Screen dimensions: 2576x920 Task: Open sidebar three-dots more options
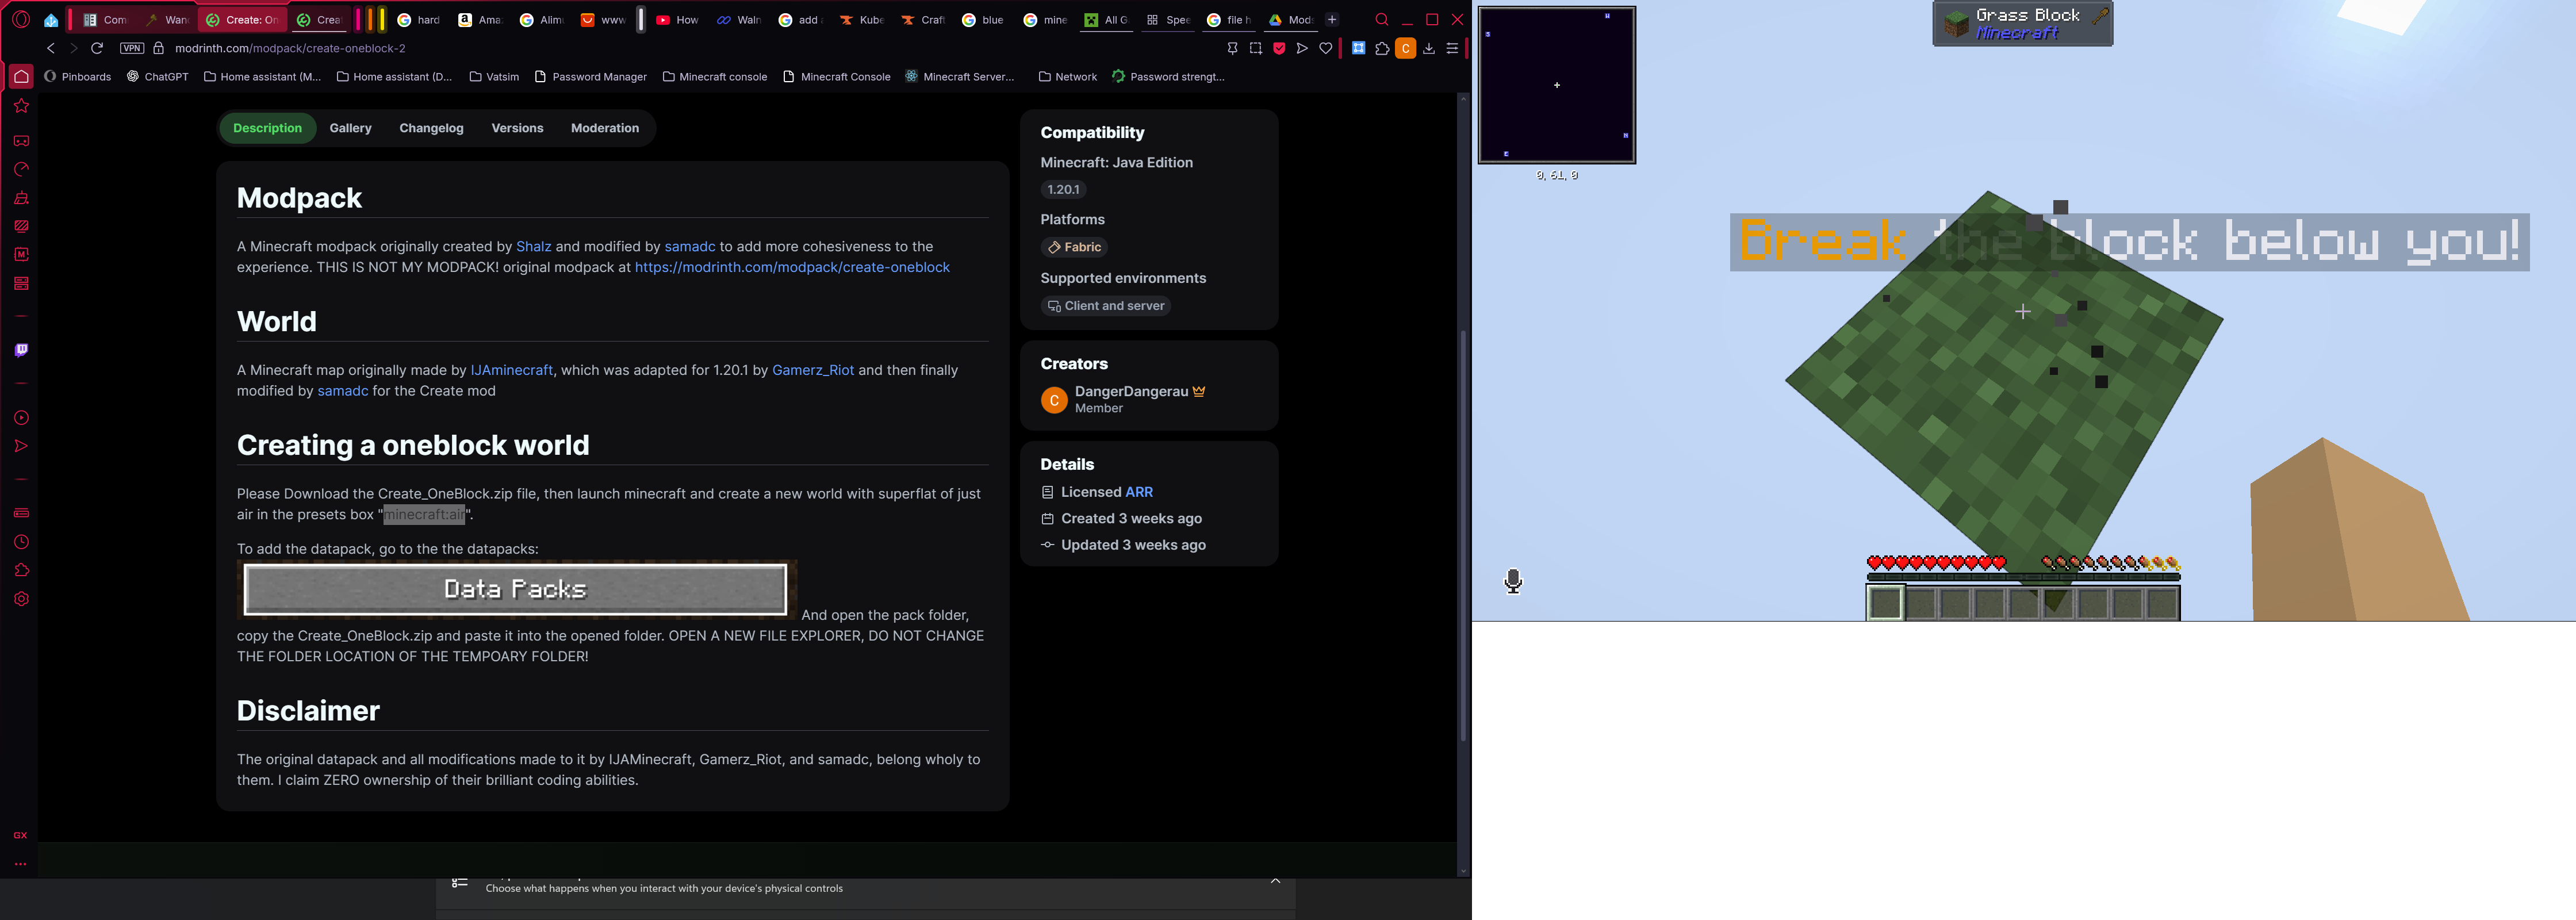(20, 864)
